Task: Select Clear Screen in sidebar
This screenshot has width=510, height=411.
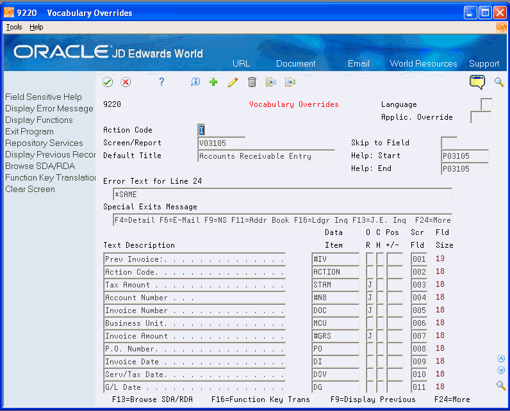Action: pos(30,189)
